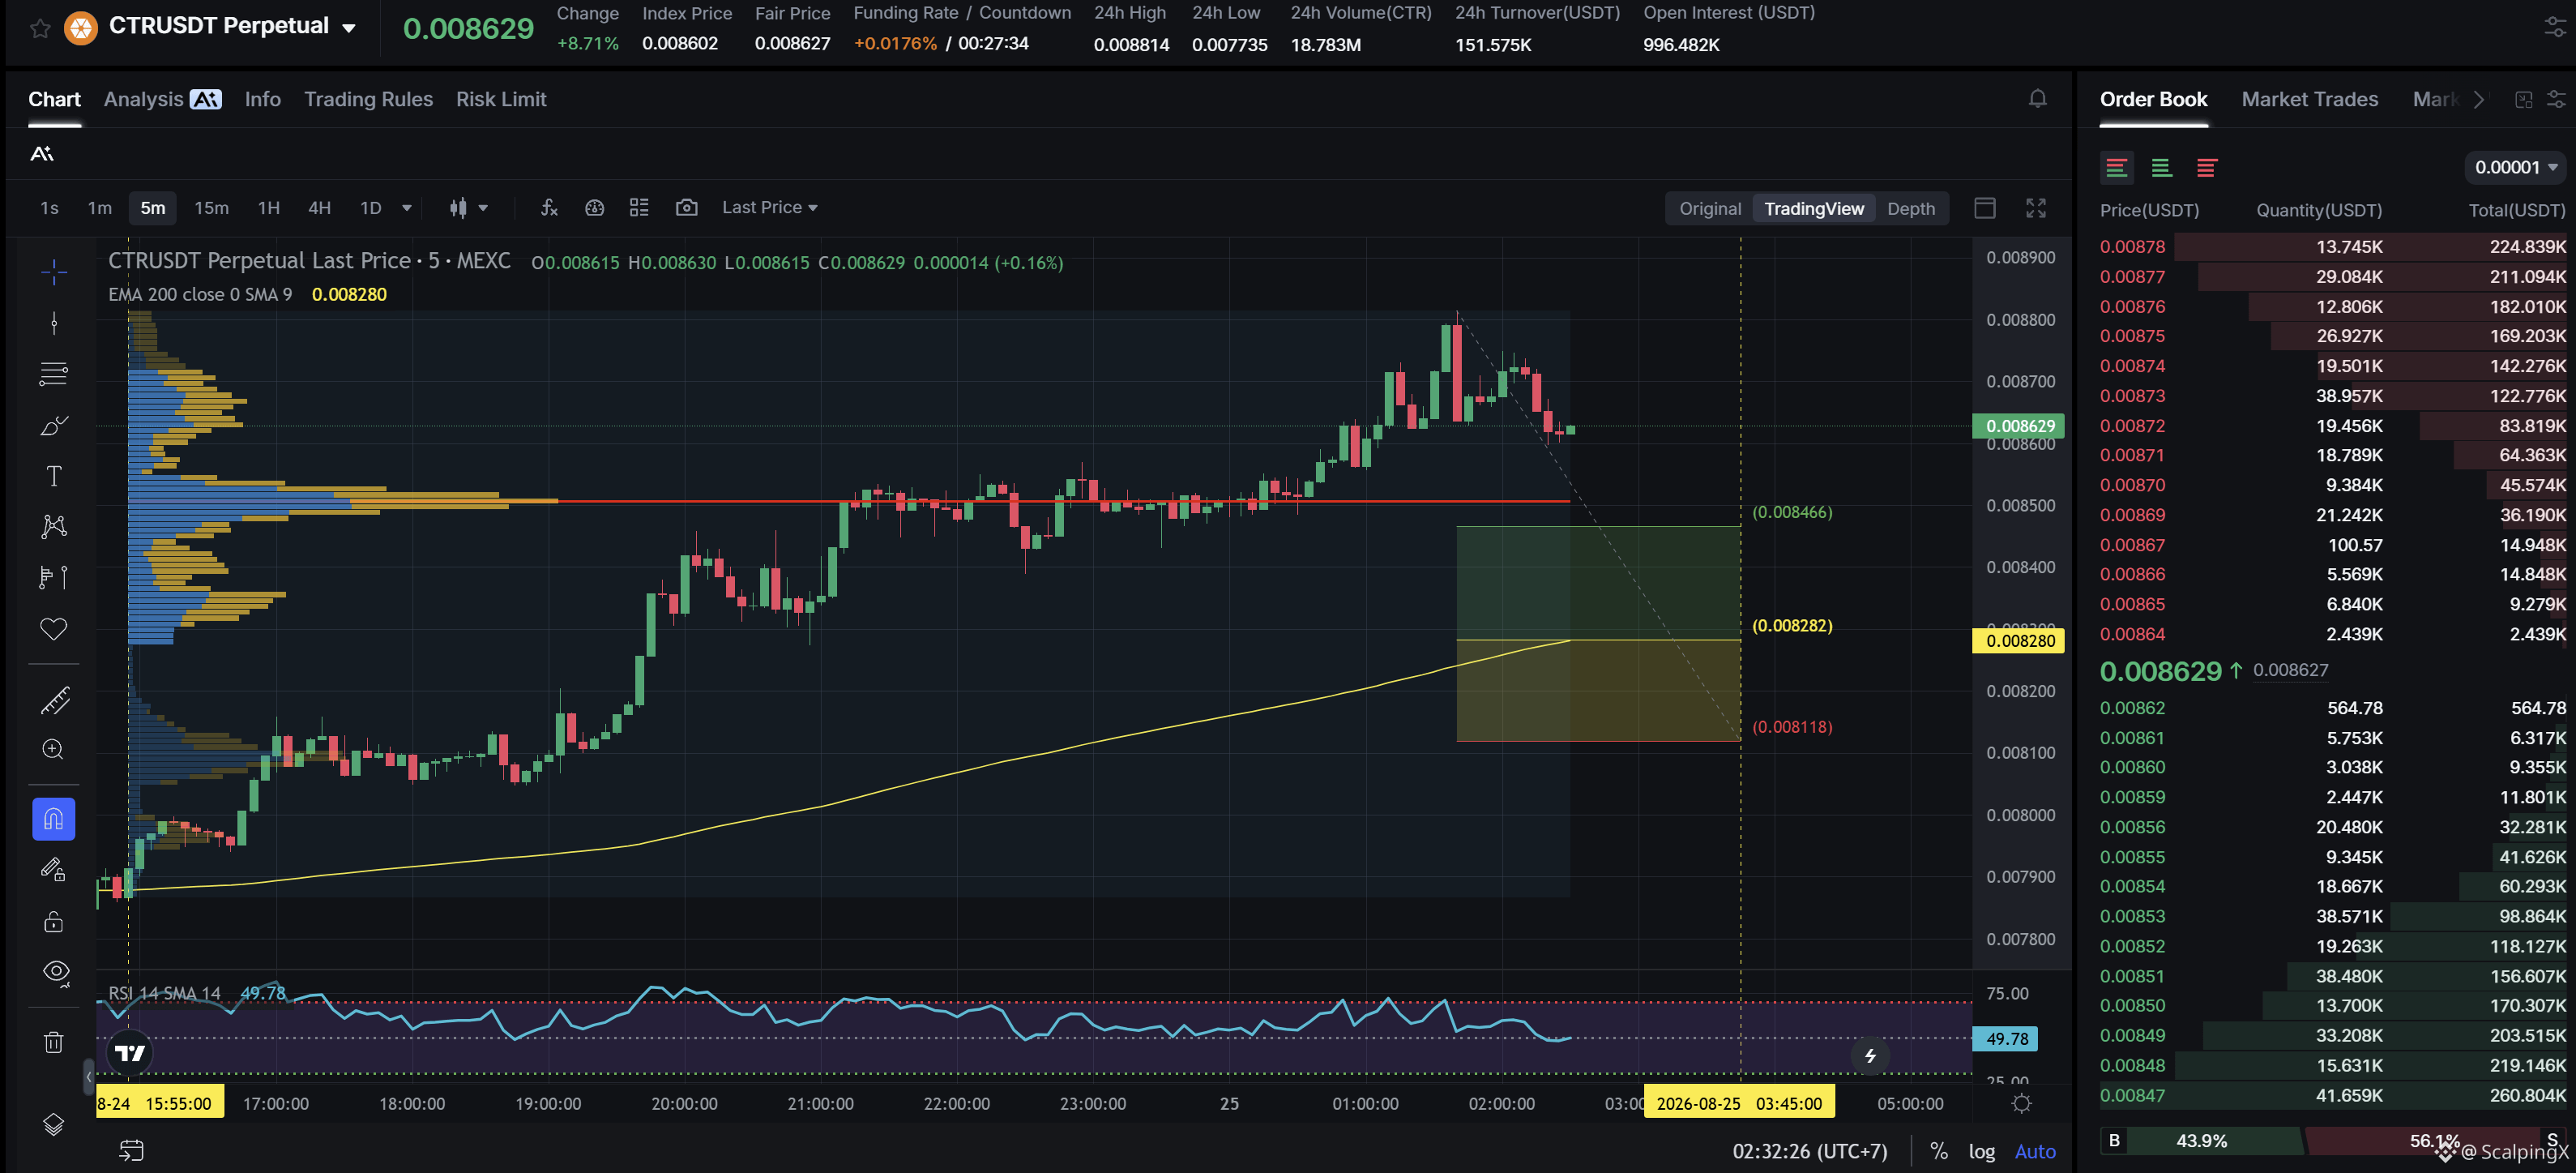
Task: Open the Info tab
Action: click(x=262, y=99)
